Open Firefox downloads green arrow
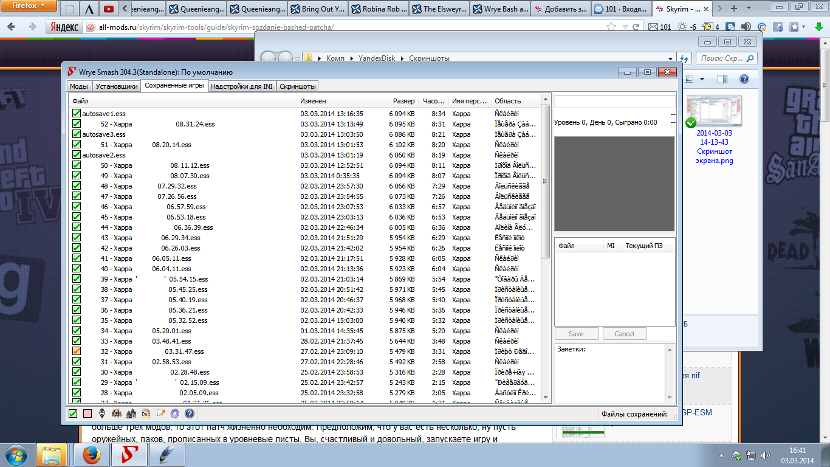Viewport: 830px width, 467px height. (818, 27)
